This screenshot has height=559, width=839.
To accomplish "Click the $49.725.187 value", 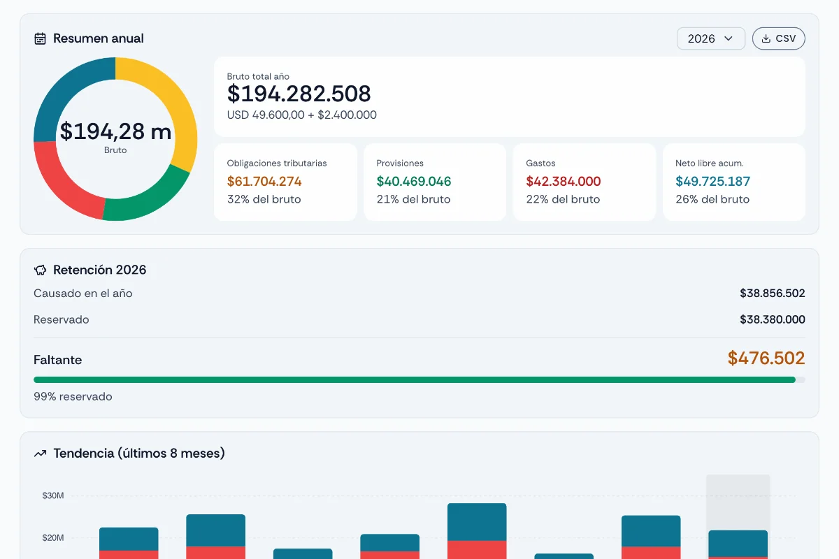I will tap(713, 182).
